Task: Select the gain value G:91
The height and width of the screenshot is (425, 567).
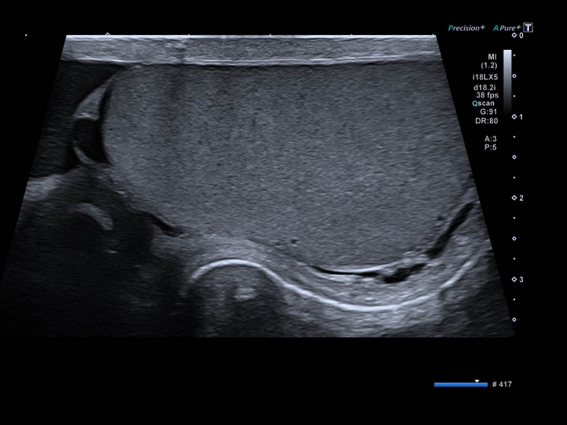Action: point(486,111)
